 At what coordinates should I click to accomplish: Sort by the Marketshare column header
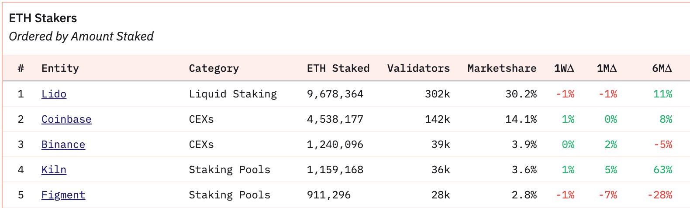pyautogui.click(x=502, y=68)
